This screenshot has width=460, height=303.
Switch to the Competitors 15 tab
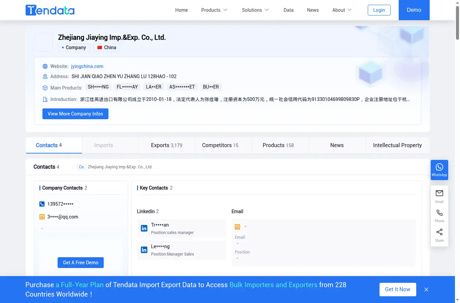point(224,145)
